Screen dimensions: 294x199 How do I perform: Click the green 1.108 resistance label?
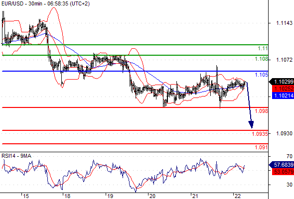point(262,59)
